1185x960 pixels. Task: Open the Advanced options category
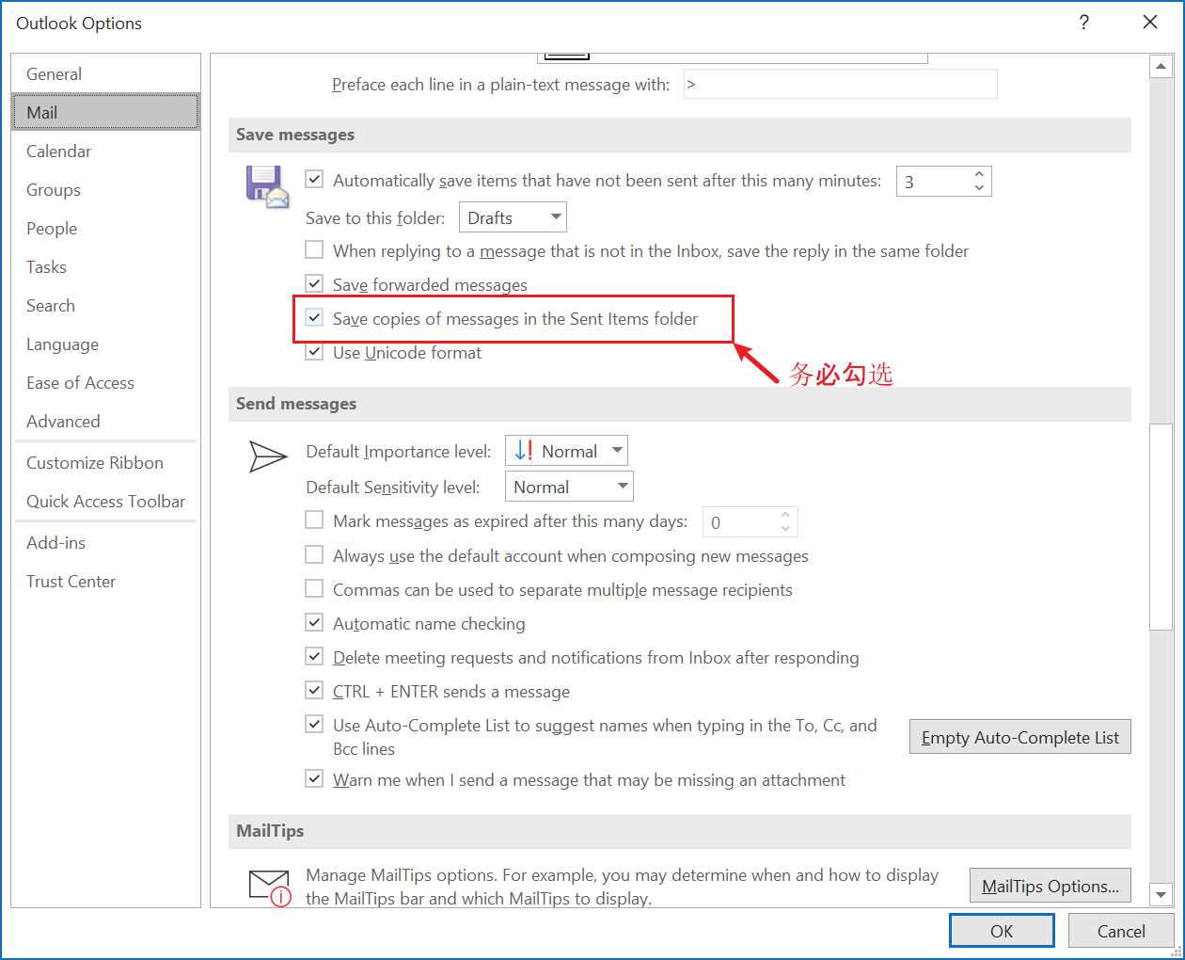coord(105,421)
